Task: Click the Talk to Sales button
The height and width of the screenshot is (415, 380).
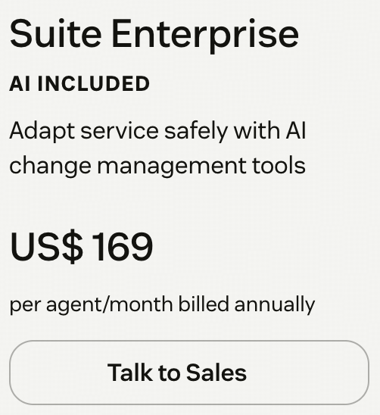Action: click(x=189, y=373)
